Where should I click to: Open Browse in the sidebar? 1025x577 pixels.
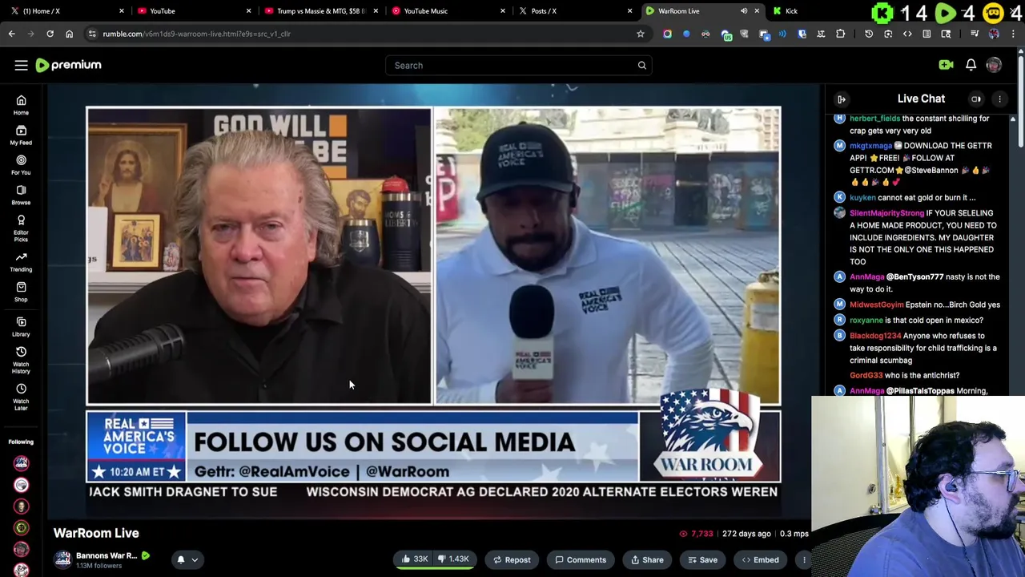(x=21, y=195)
